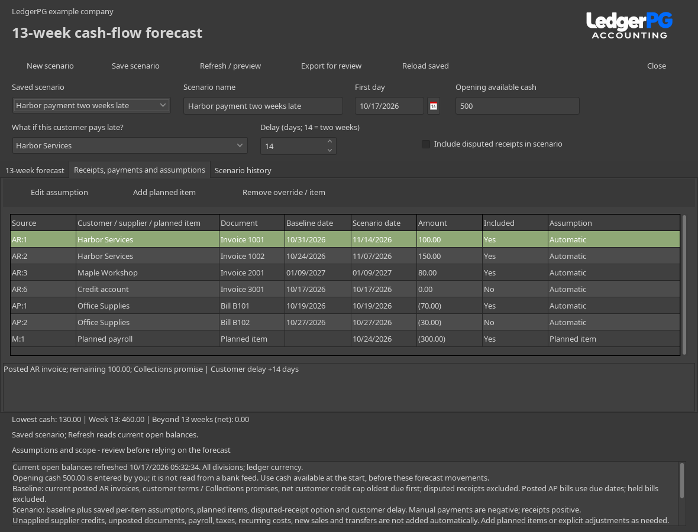698x532 pixels.
Task: Select the AR:1 row
Action: (x=345, y=239)
